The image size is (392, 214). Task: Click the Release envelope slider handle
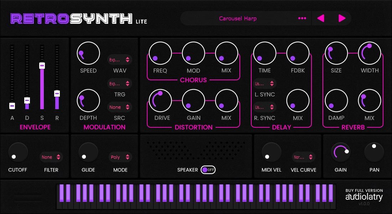coord(57,93)
